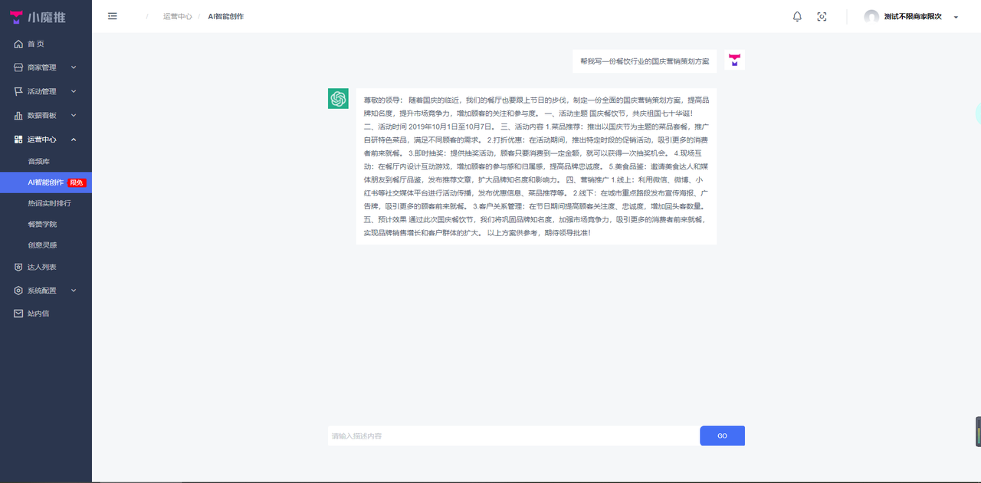Collapse the 运营中心 section
This screenshot has width=981, height=483.
click(42, 139)
